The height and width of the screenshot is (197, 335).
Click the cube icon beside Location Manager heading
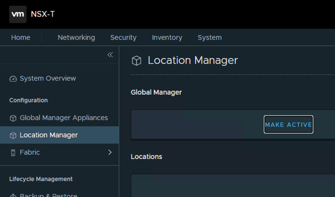(x=137, y=60)
